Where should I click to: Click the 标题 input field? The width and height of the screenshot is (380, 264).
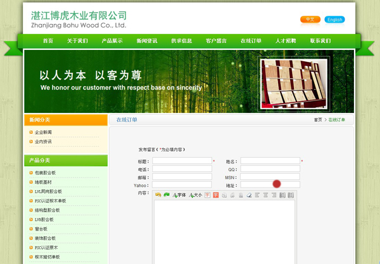[x=182, y=161]
